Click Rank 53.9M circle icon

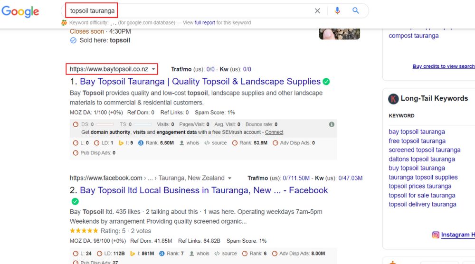pos(235,143)
